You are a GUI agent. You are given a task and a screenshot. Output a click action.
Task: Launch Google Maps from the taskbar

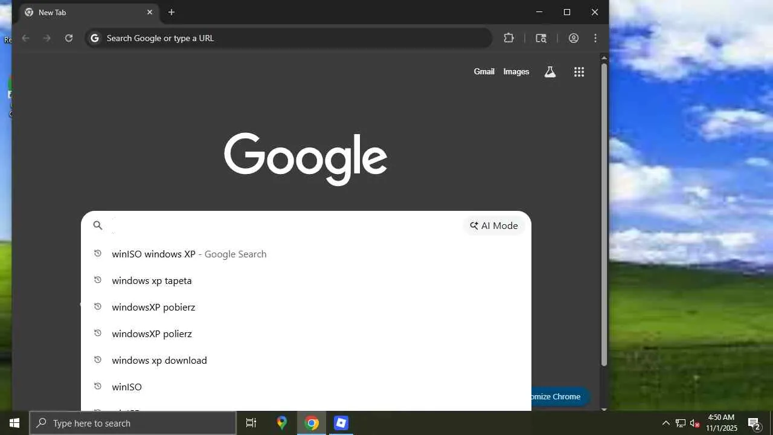click(x=281, y=423)
